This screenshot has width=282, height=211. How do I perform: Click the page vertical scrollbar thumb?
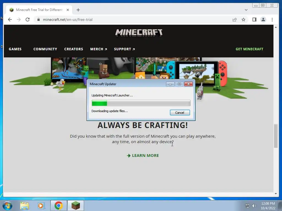(x=276, y=136)
